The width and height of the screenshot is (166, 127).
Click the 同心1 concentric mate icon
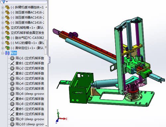(x=12, y=58)
